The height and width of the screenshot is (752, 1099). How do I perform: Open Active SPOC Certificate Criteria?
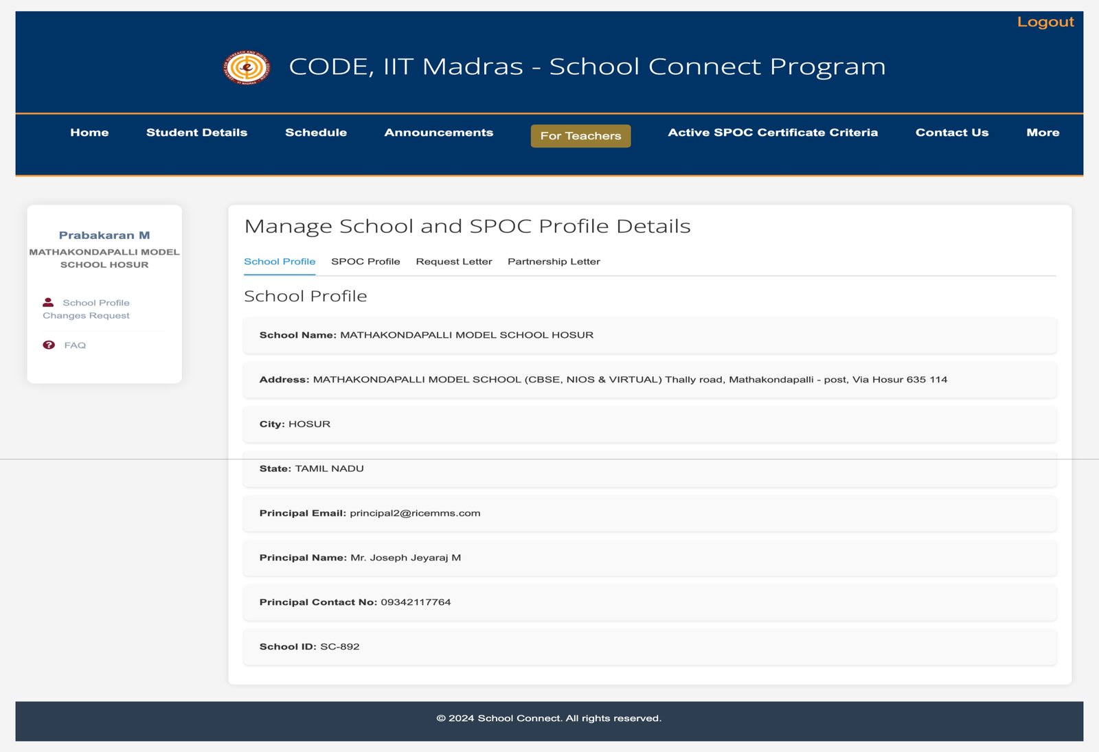(773, 133)
